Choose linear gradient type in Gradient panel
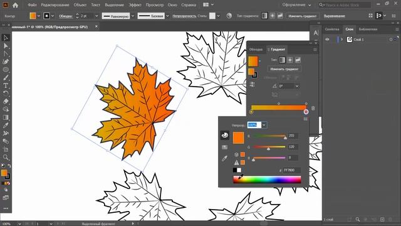This screenshot has width=401, height=226. 282,60
